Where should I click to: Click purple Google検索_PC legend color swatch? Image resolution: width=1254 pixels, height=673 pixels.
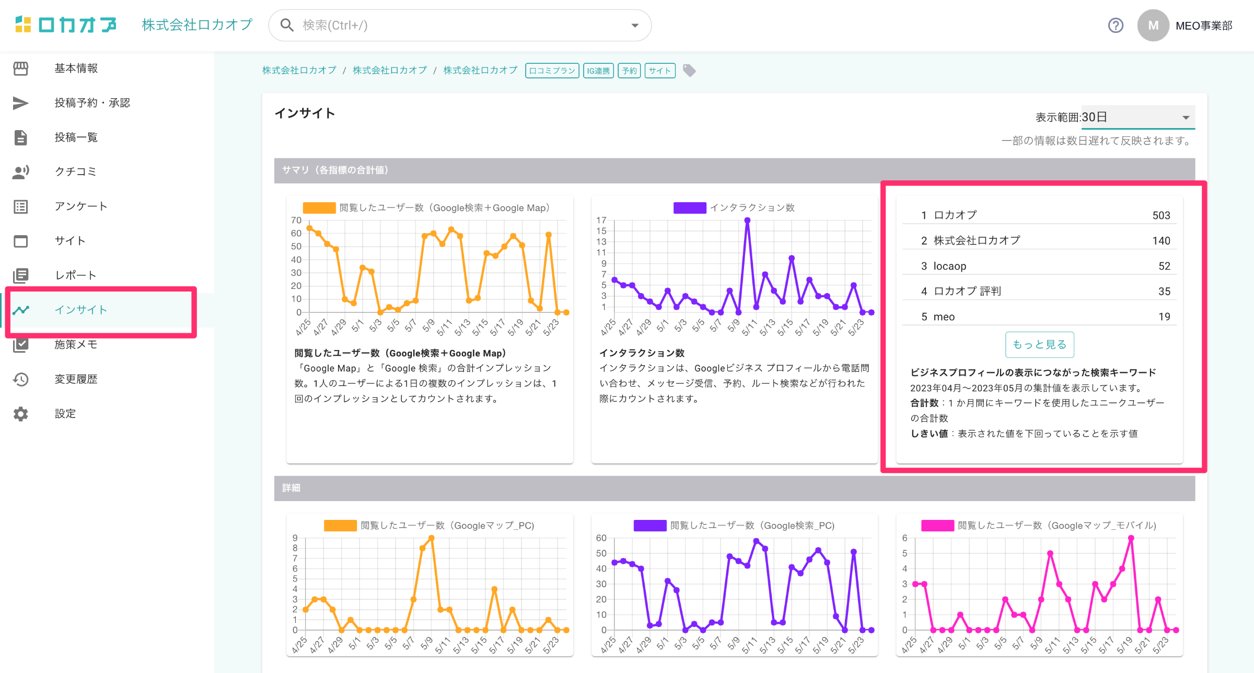point(650,526)
